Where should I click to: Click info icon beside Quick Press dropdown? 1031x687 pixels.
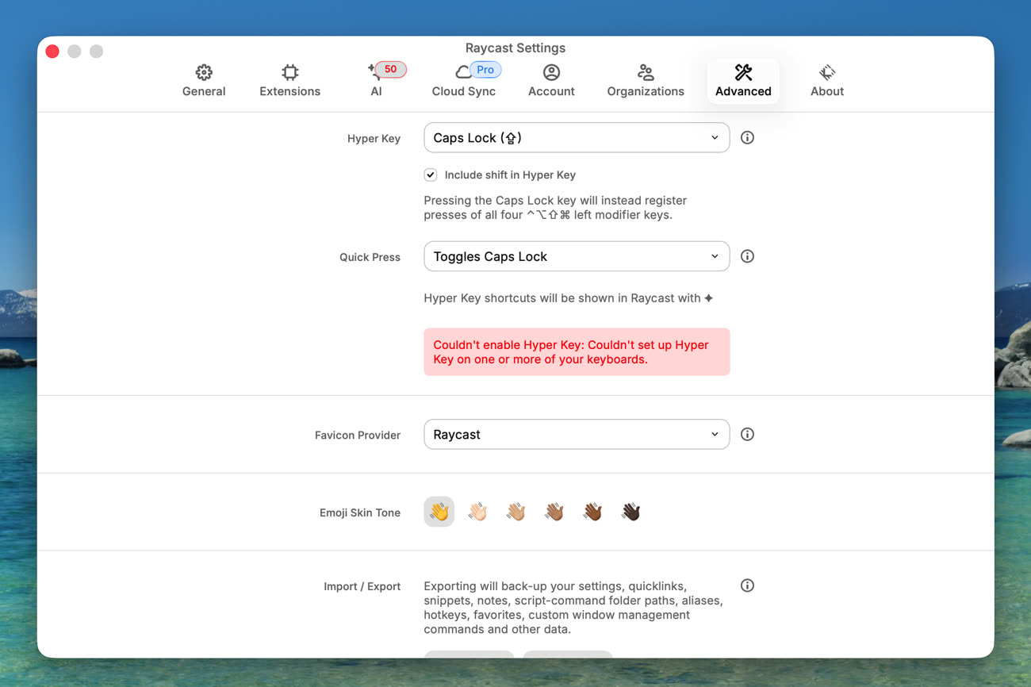[x=747, y=257]
